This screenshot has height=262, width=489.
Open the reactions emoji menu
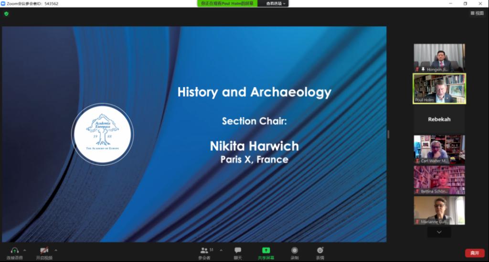[x=320, y=250]
